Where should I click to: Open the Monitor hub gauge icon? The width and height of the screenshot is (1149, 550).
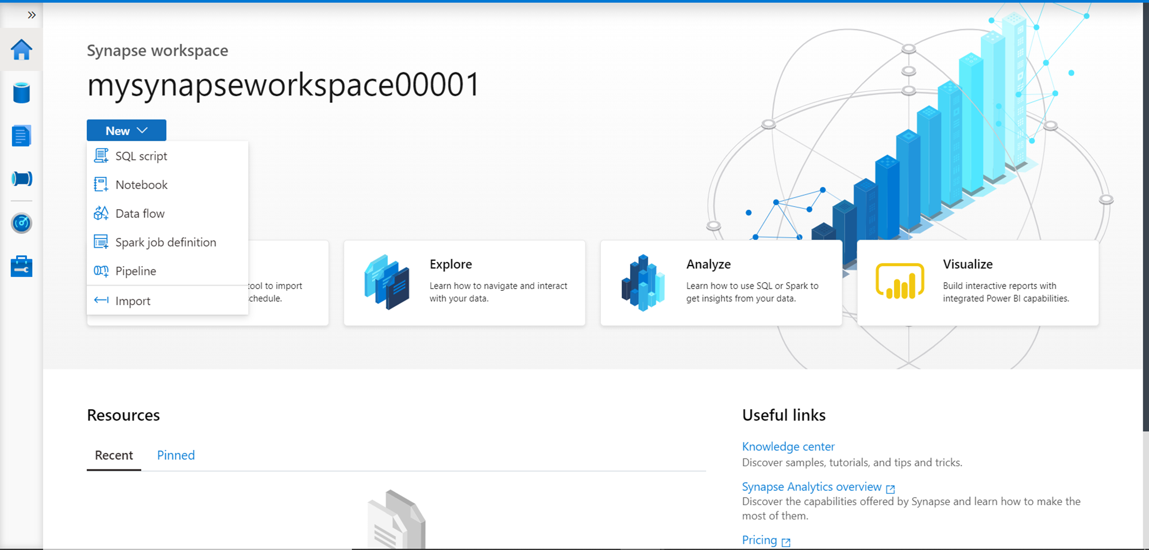[21, 223]
